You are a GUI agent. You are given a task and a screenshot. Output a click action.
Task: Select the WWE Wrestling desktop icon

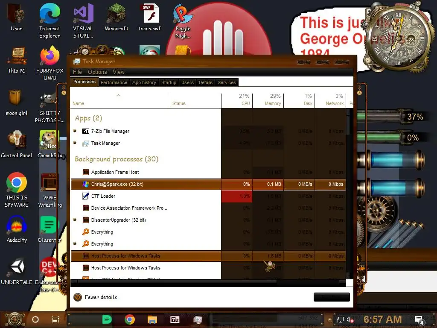[50, 189]
